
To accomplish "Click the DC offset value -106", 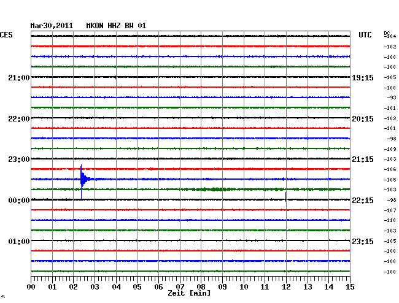I will point(390,169).
